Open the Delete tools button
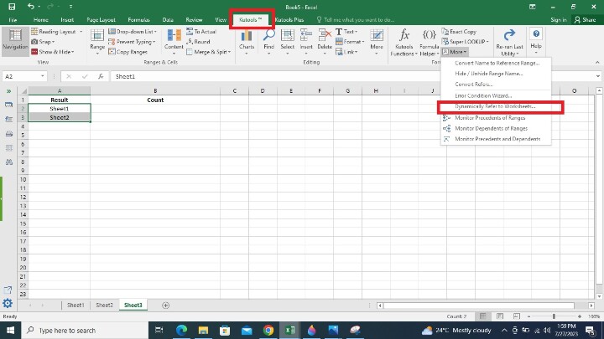Image resolution: width=604 pixels, height=339 pixels. (x=325, y=41)
